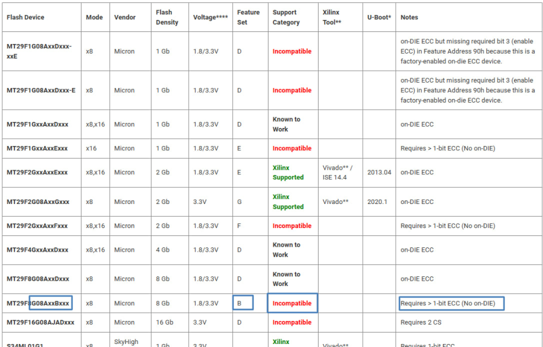Screen dimensions: 543x347
Task: Click the Mode column header
Action: point(94,18)
